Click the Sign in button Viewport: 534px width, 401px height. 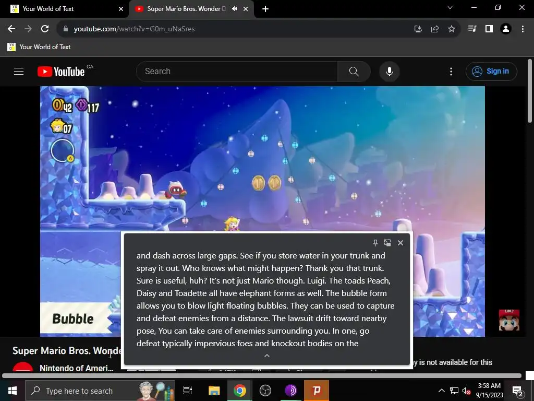click(491, 71)
